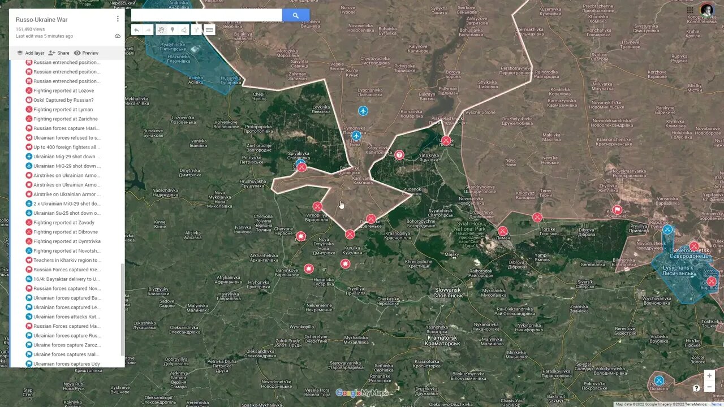Viewport: 724px width, 407px height.
Task: Select the hand (select items) tool
Action: [x=161, y=30]
